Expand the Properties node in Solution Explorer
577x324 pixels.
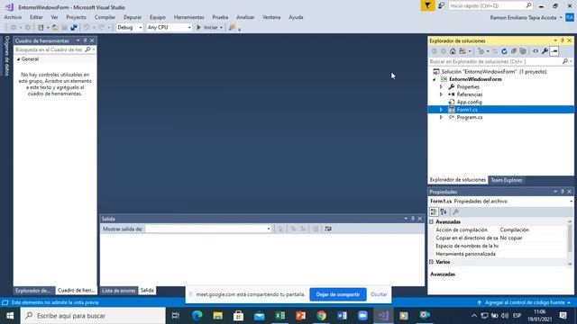[x=441, y=87]
